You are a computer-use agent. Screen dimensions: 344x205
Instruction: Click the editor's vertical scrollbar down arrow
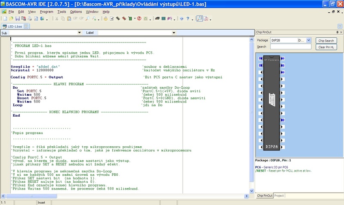tap(252, 191)
